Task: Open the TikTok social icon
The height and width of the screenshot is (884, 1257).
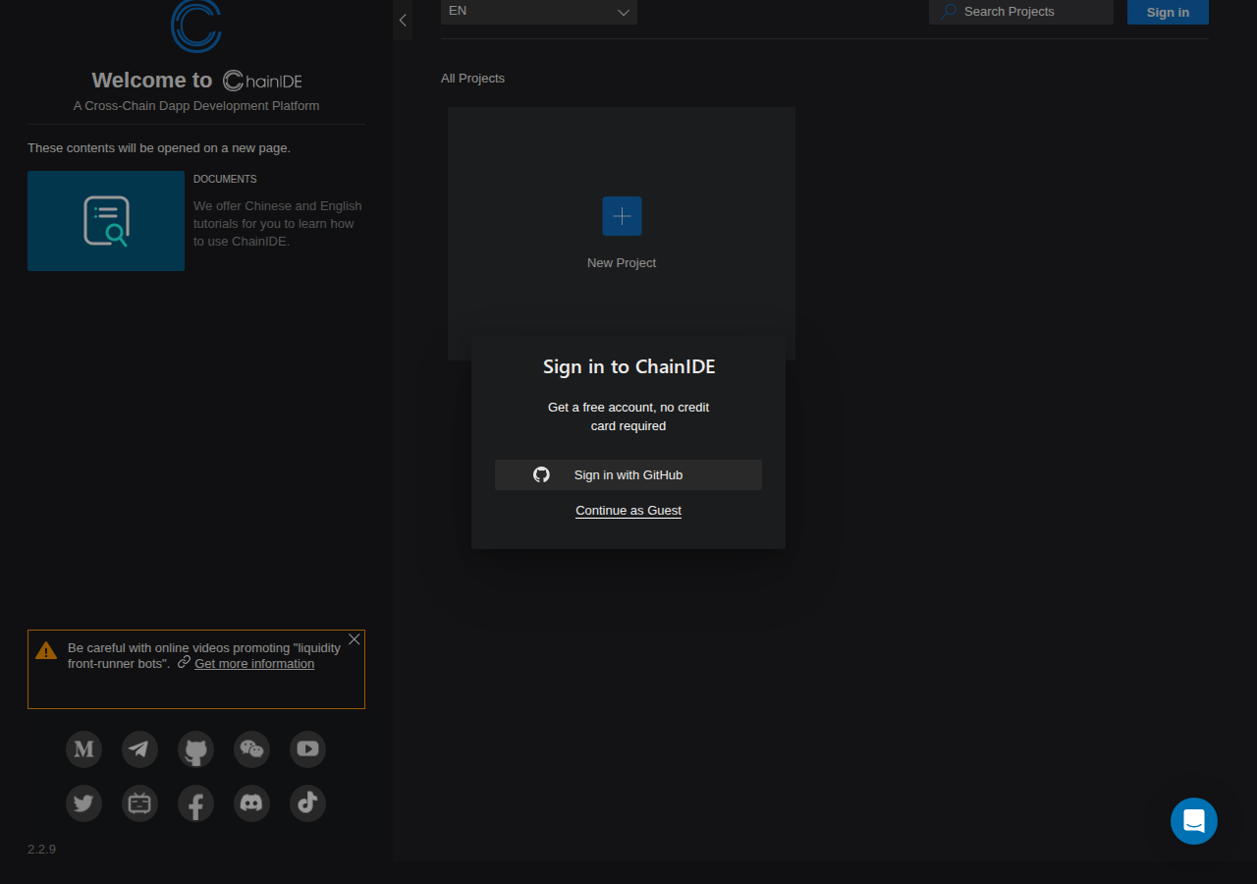Action: 307,803
